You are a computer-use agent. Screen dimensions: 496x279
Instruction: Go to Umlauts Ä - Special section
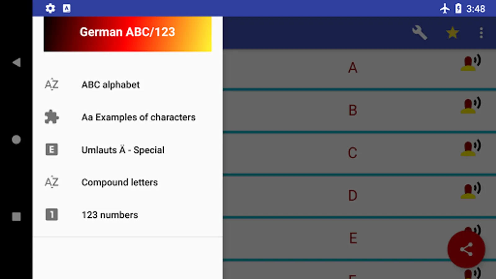click(x=123, y=150)
